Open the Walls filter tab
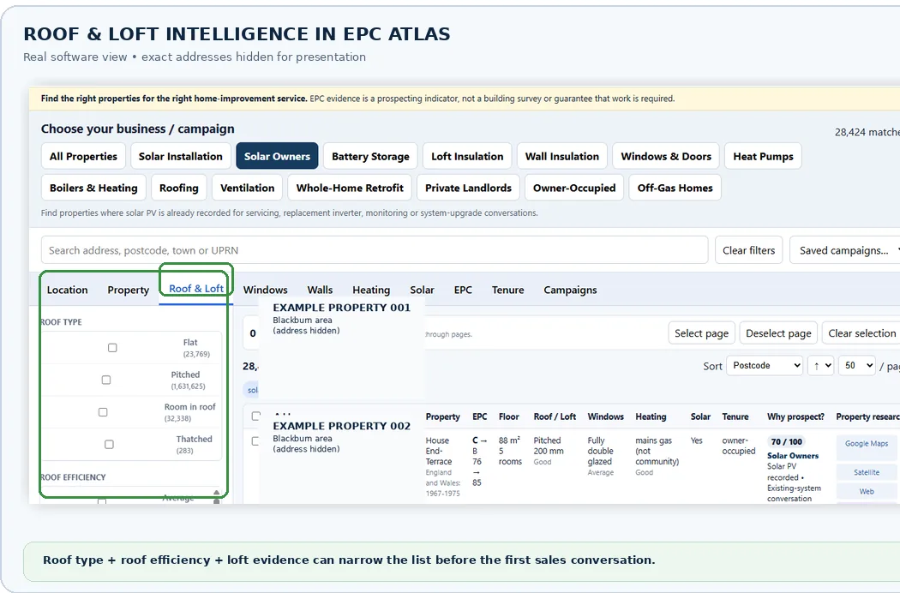The image size is (900, 593). pos(320,290)
